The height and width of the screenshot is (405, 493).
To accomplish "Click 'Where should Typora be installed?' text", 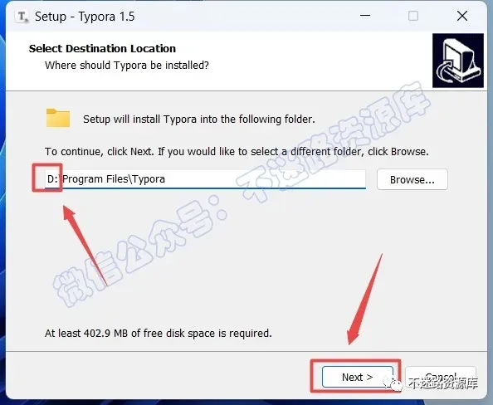I will (x=127, y=66).
